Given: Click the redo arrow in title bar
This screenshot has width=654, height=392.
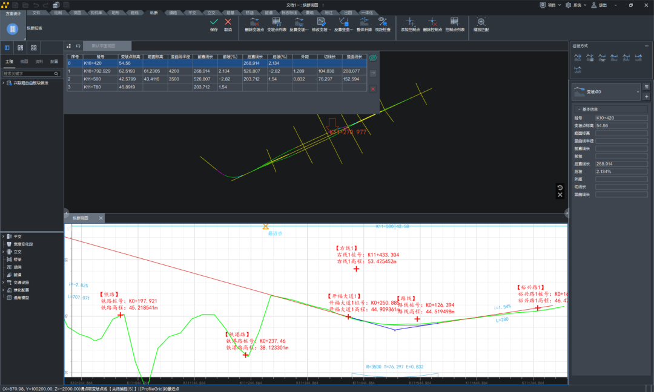Looking at the screenshot, I should [46, 5].
